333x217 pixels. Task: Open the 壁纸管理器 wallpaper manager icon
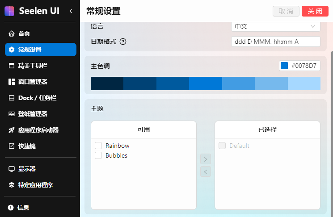pyautogui.click(x=12, y=114)
